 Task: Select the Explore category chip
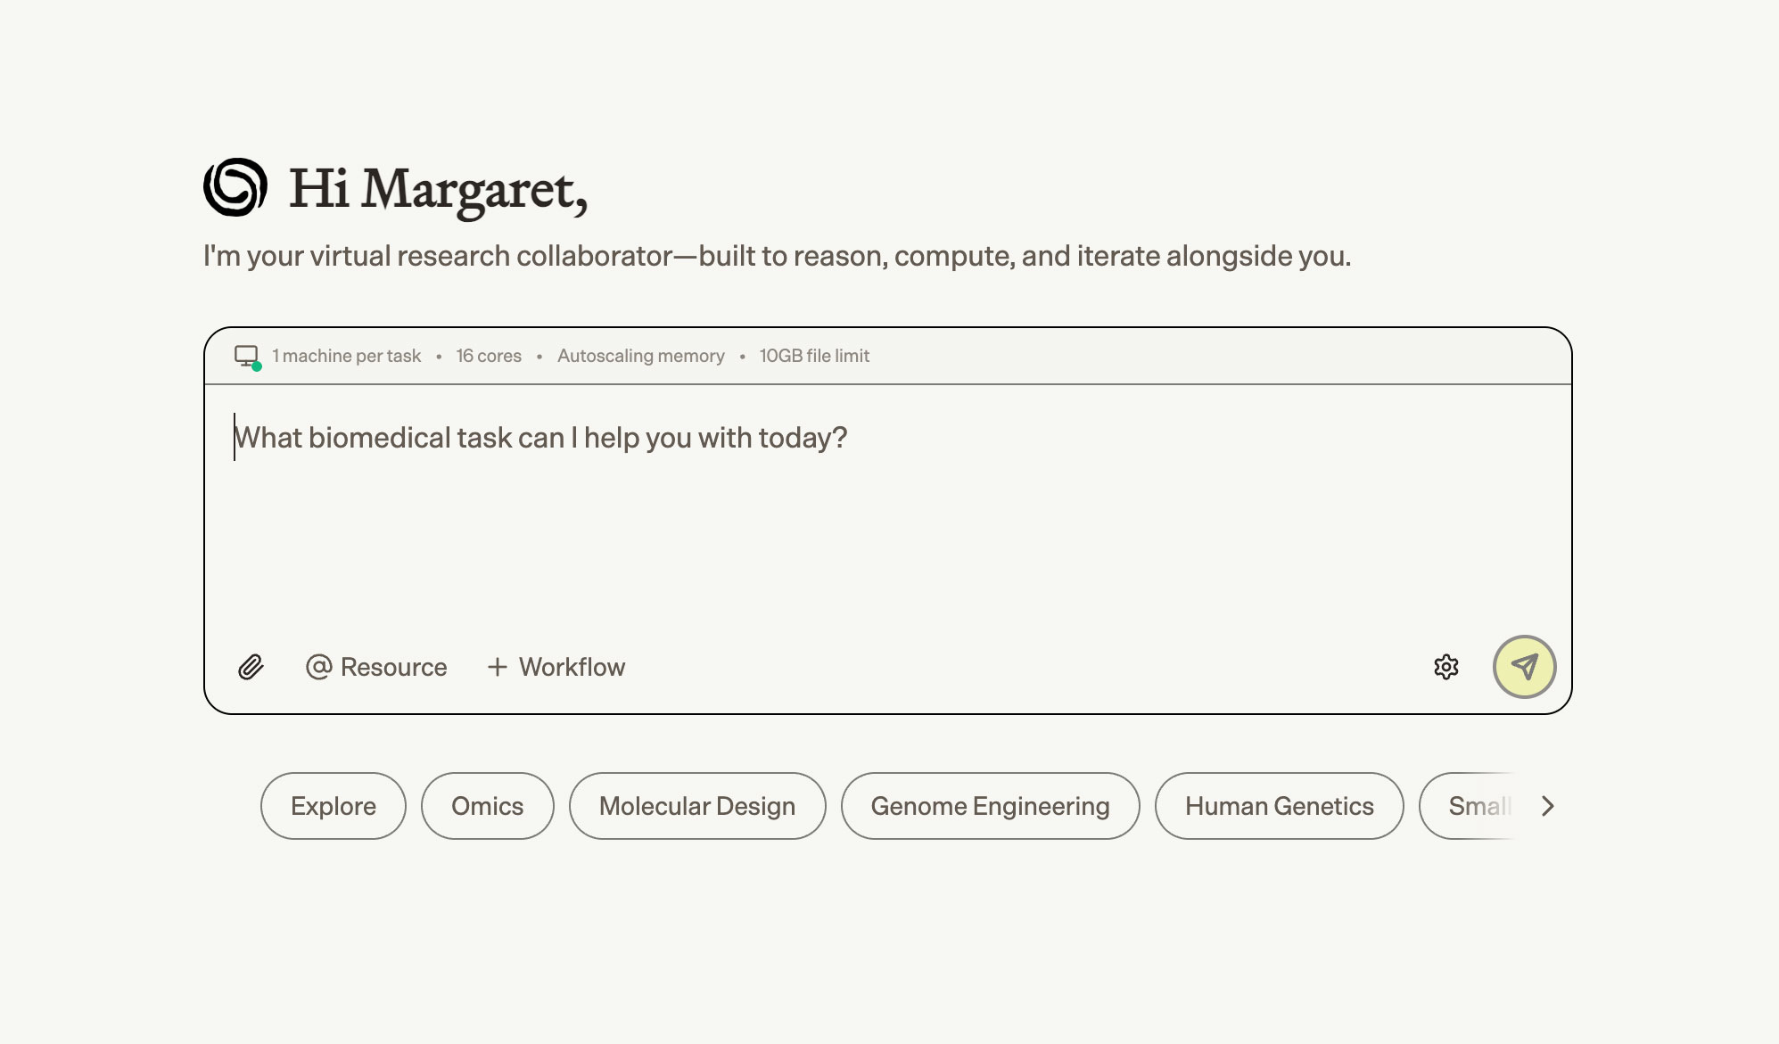(333, 806)
